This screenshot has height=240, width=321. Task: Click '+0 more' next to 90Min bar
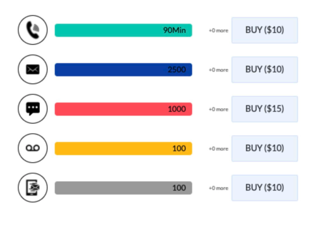point(219,30)
